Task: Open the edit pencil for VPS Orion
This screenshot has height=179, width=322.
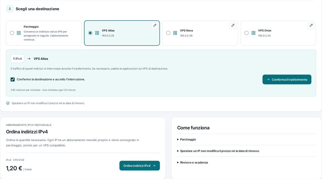Action: pyautogui.click(x=311, y=25)
